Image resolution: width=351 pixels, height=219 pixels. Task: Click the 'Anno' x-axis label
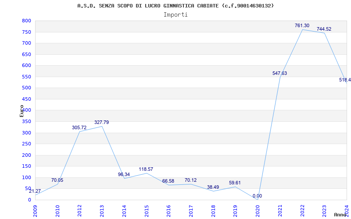(340, 215)
